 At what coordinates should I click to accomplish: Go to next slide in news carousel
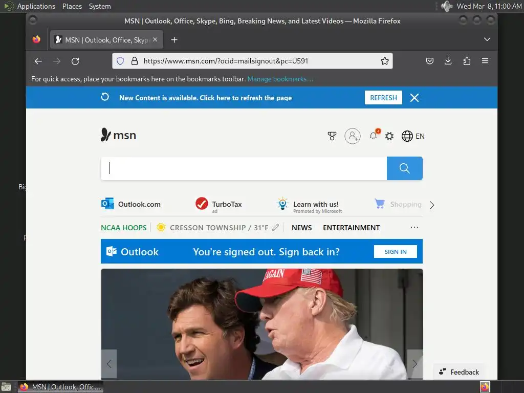(414, 364)
